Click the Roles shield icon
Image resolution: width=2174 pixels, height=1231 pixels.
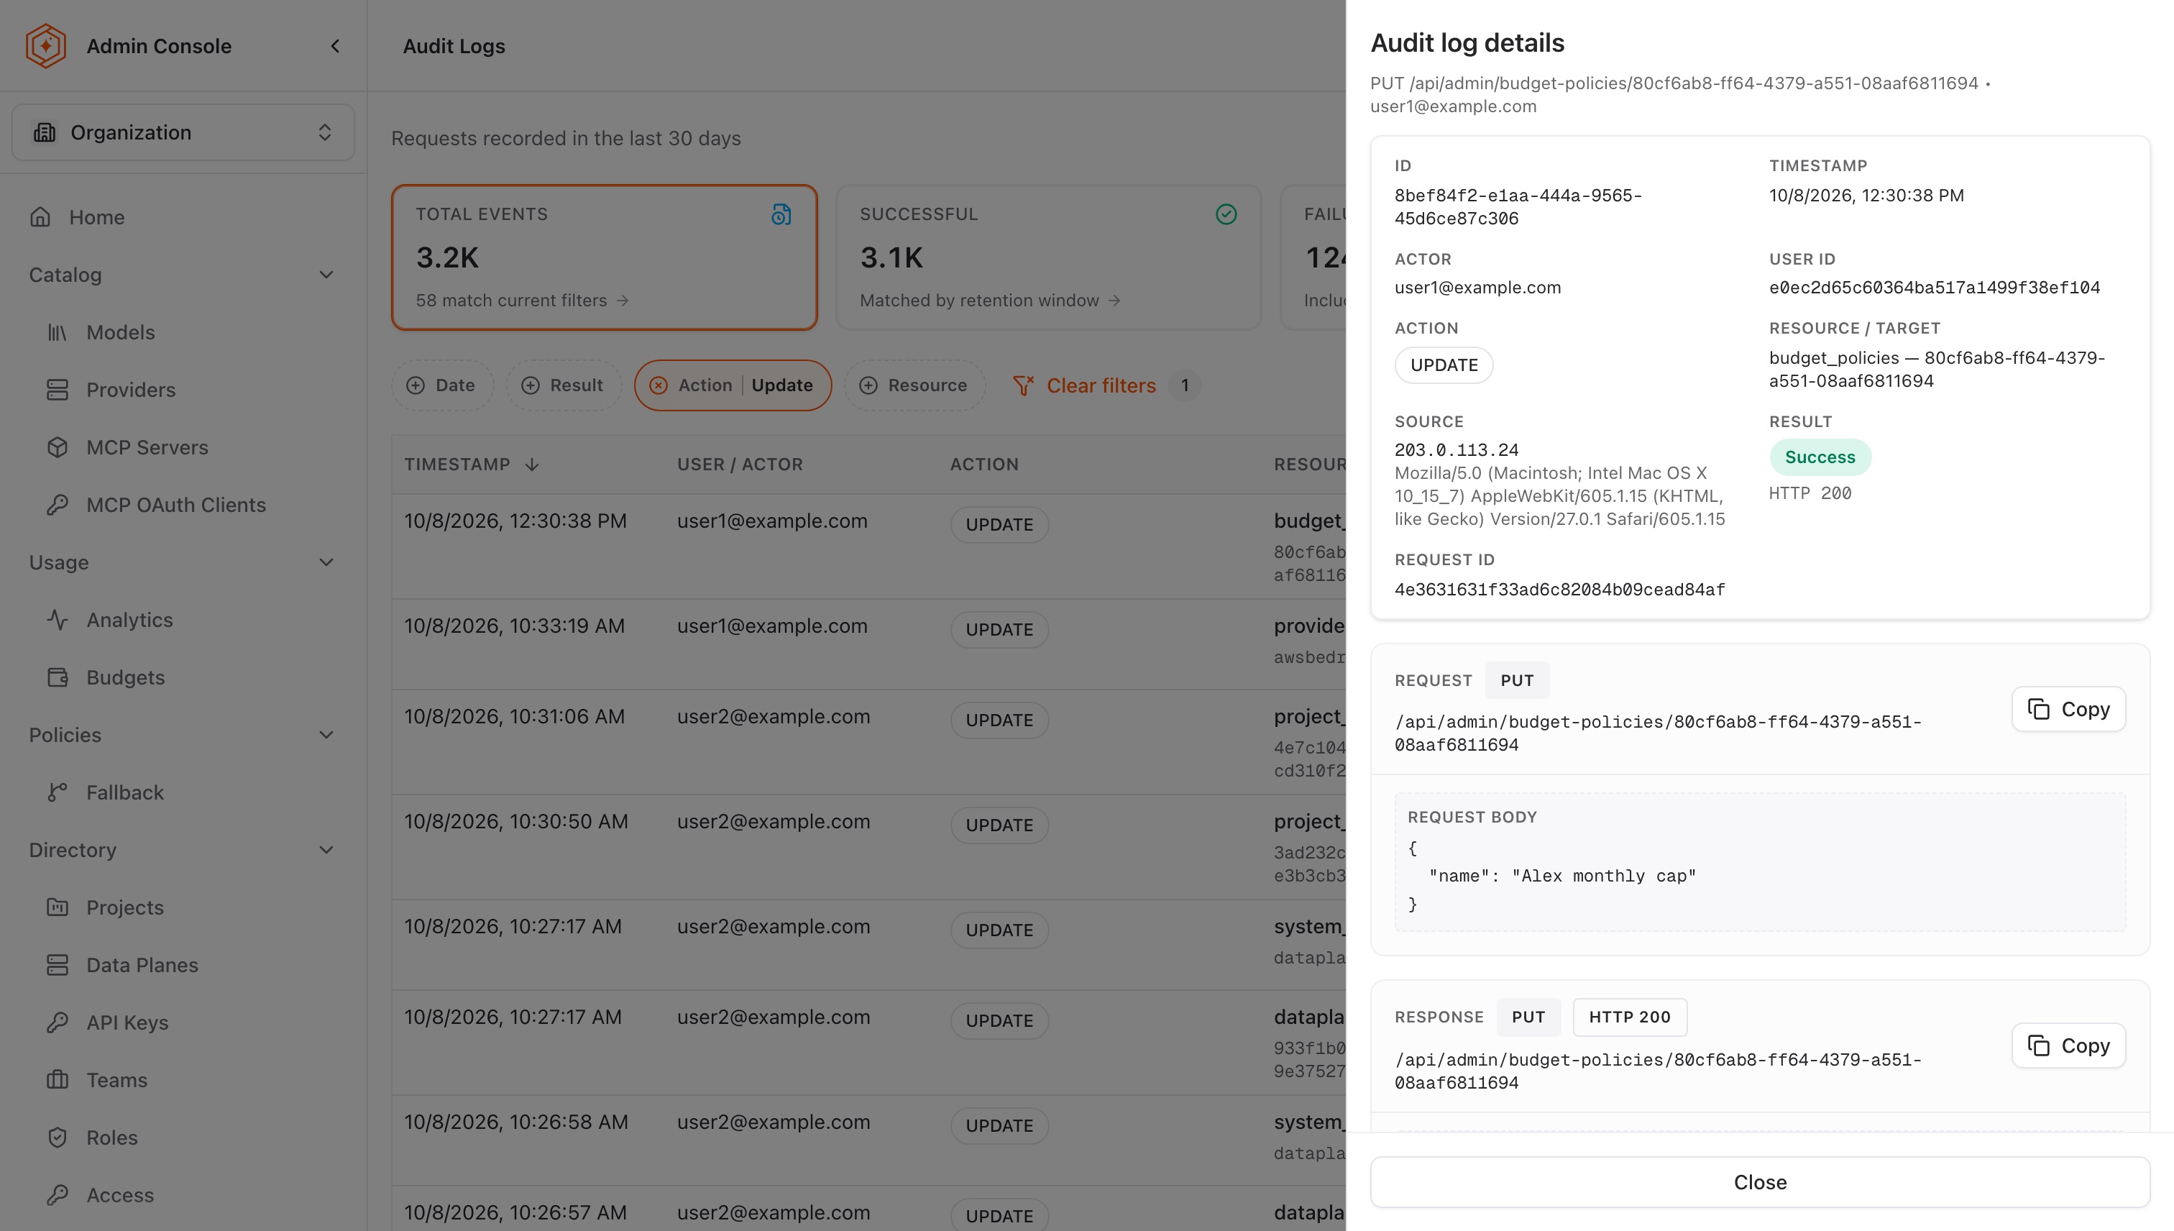[58, 1137]
